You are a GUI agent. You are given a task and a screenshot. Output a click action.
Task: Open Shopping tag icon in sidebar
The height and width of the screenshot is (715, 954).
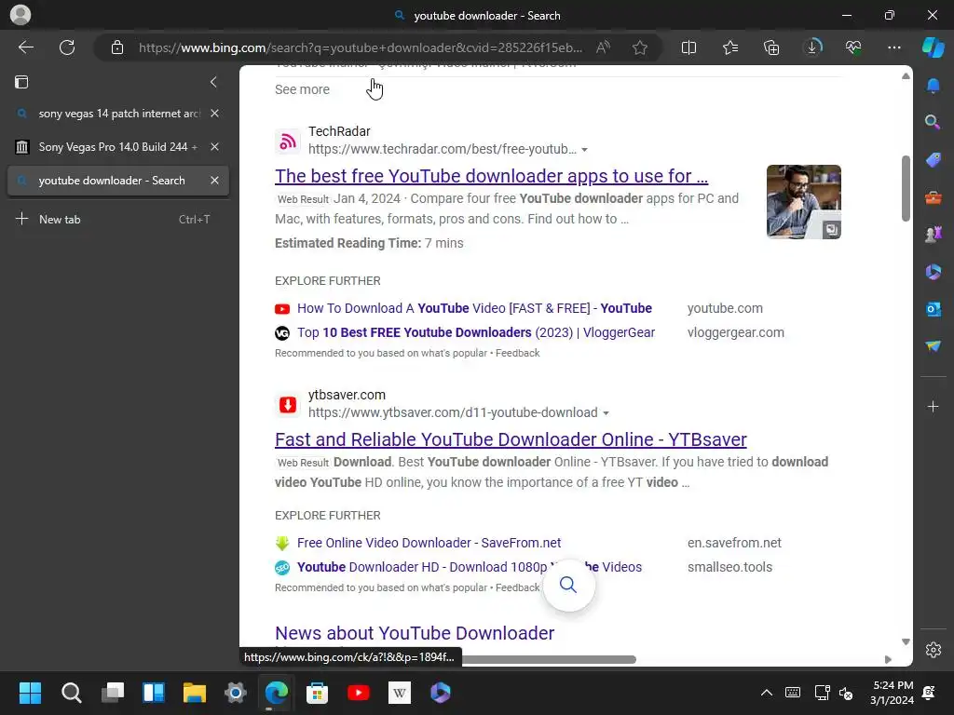[x=933, y=160]
